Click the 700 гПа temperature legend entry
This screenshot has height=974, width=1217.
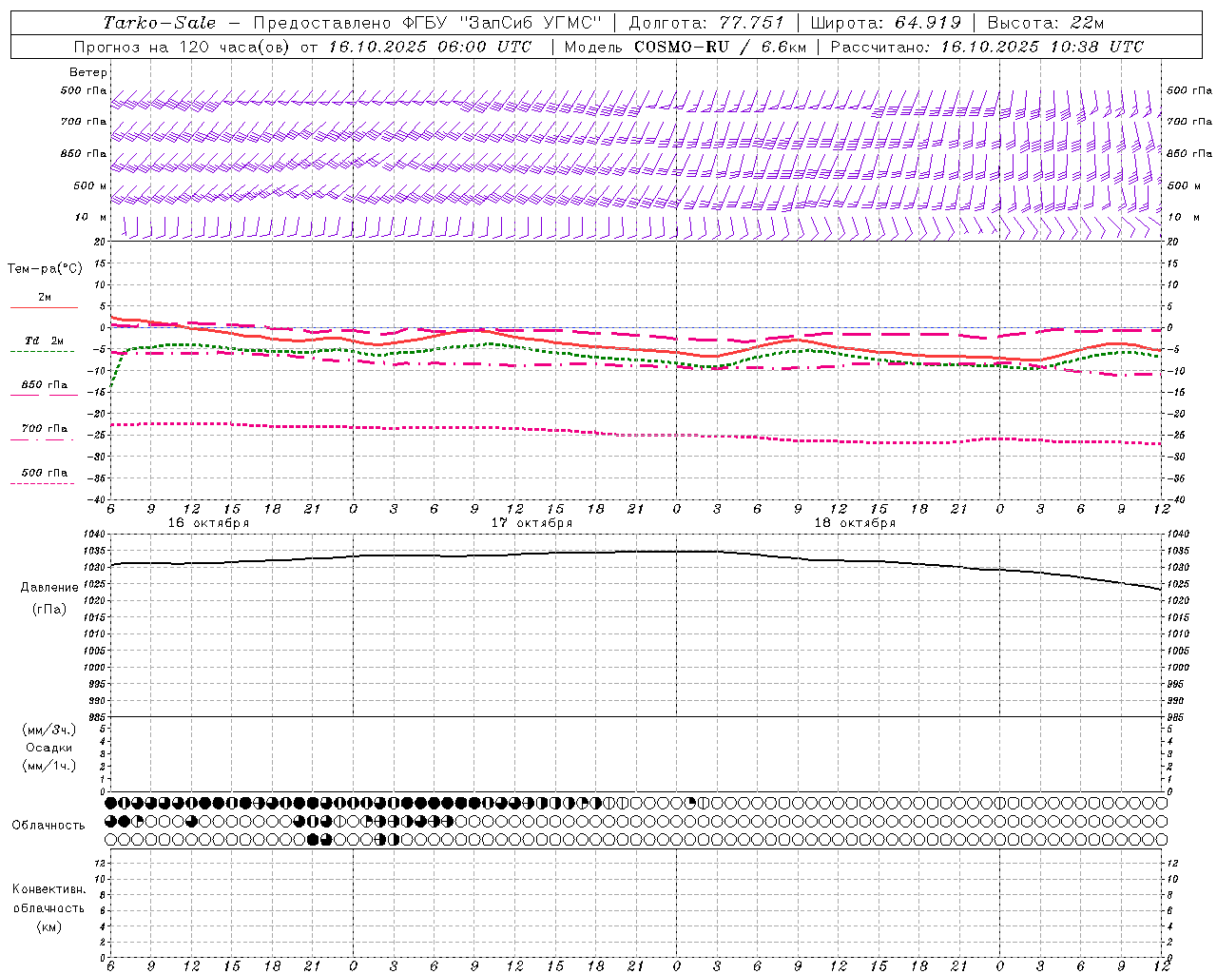45,429
